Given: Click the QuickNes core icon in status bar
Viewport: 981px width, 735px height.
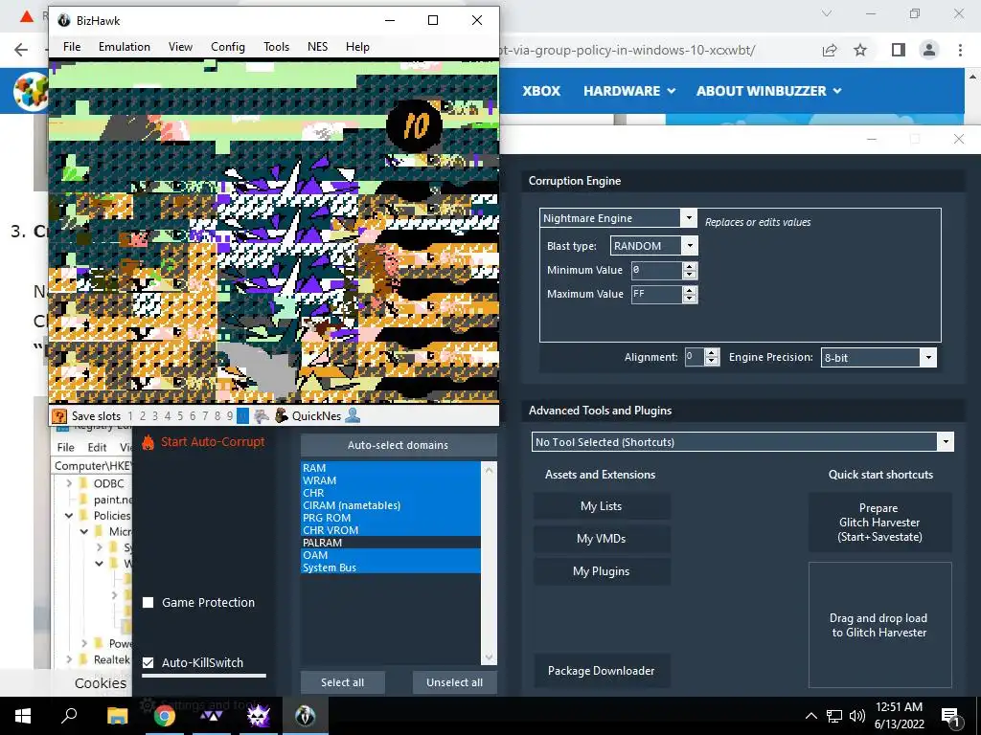Looking at the screenshot, I should [282, 415].
